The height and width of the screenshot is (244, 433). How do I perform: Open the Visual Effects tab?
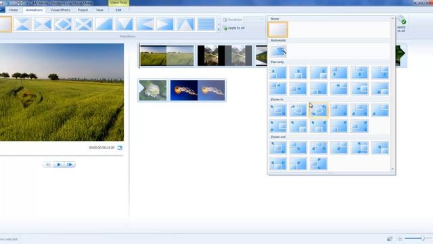60,10
